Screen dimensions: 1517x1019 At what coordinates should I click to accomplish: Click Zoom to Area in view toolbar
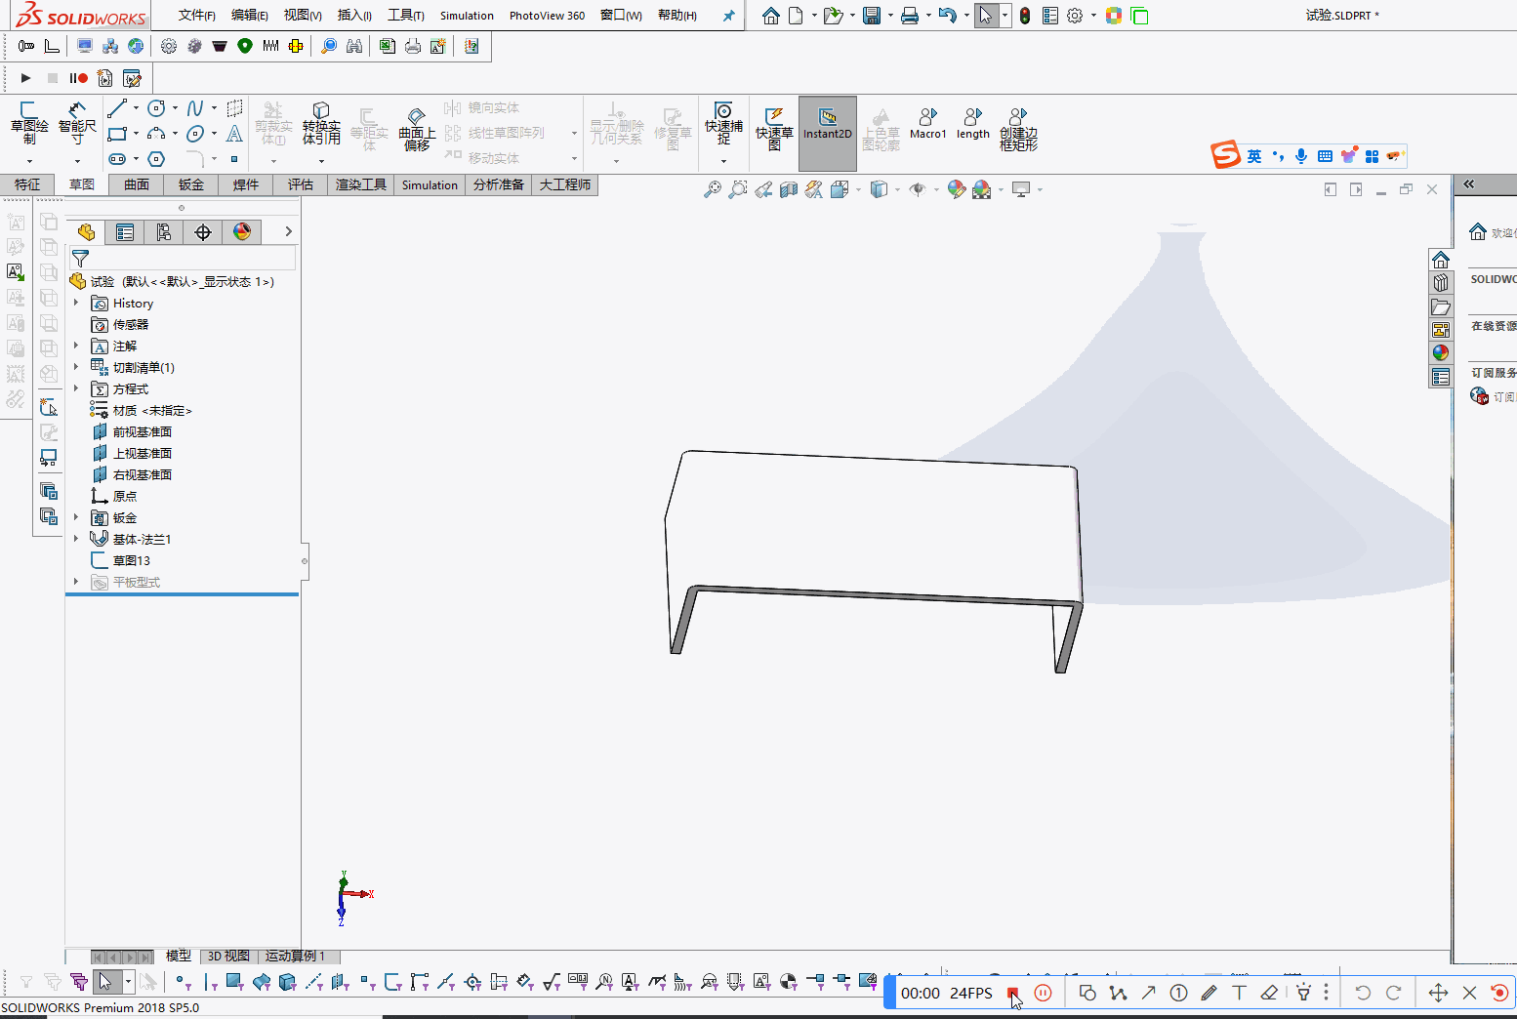tap(738, 189)
